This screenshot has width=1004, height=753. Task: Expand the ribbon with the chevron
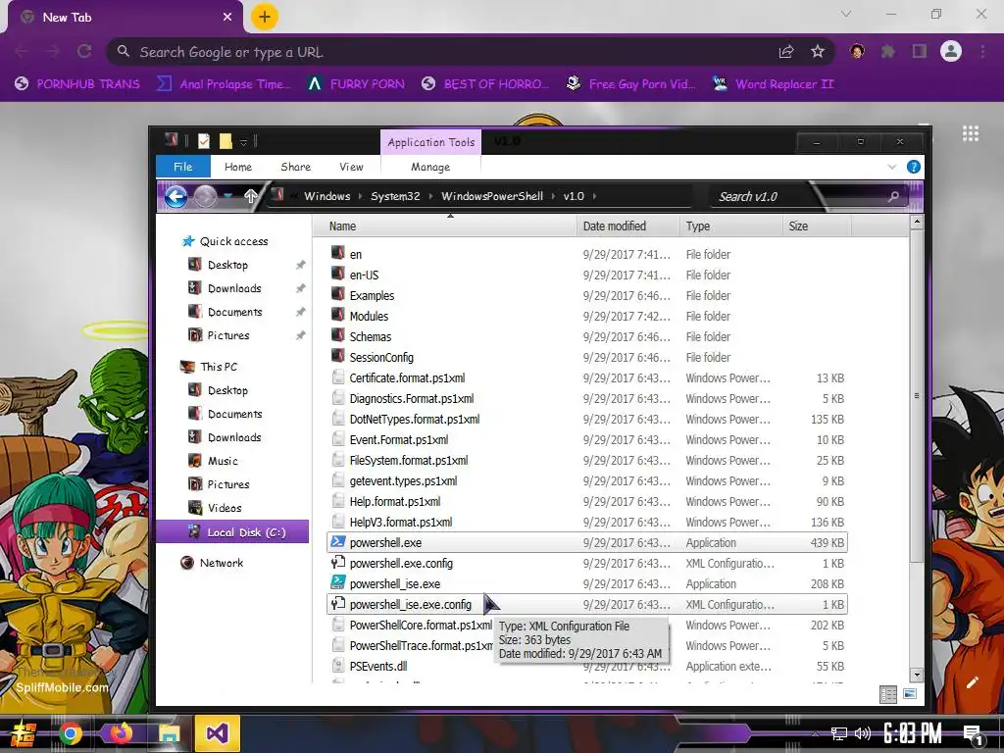click(x=892, y=167)
